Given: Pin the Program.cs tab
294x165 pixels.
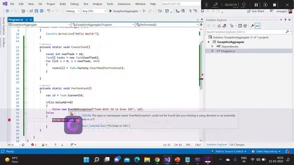Looking at the screenshot, I should [27, 20].
